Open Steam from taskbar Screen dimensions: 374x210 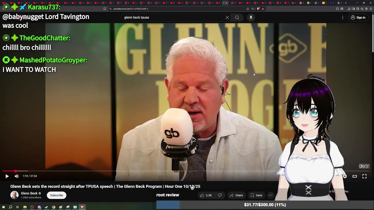tap(46, 207)
